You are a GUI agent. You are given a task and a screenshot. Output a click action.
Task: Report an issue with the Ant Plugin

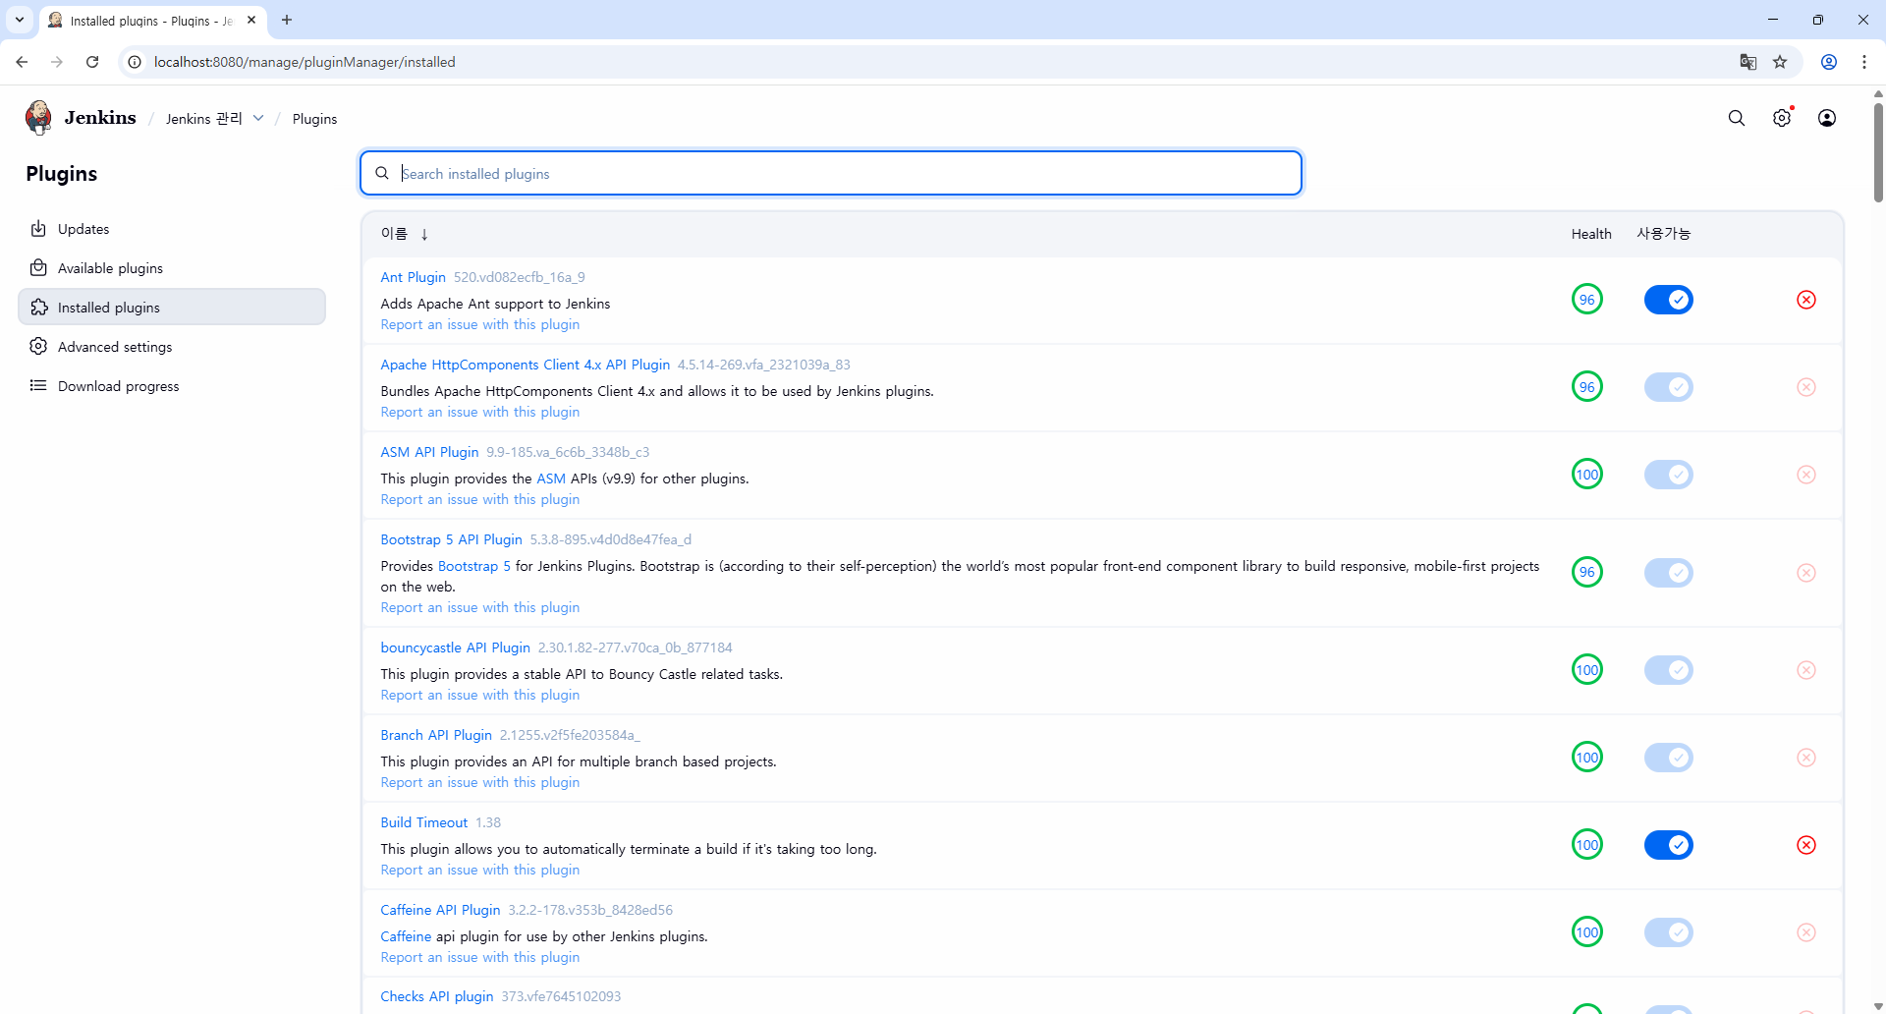tap(479, 324)
